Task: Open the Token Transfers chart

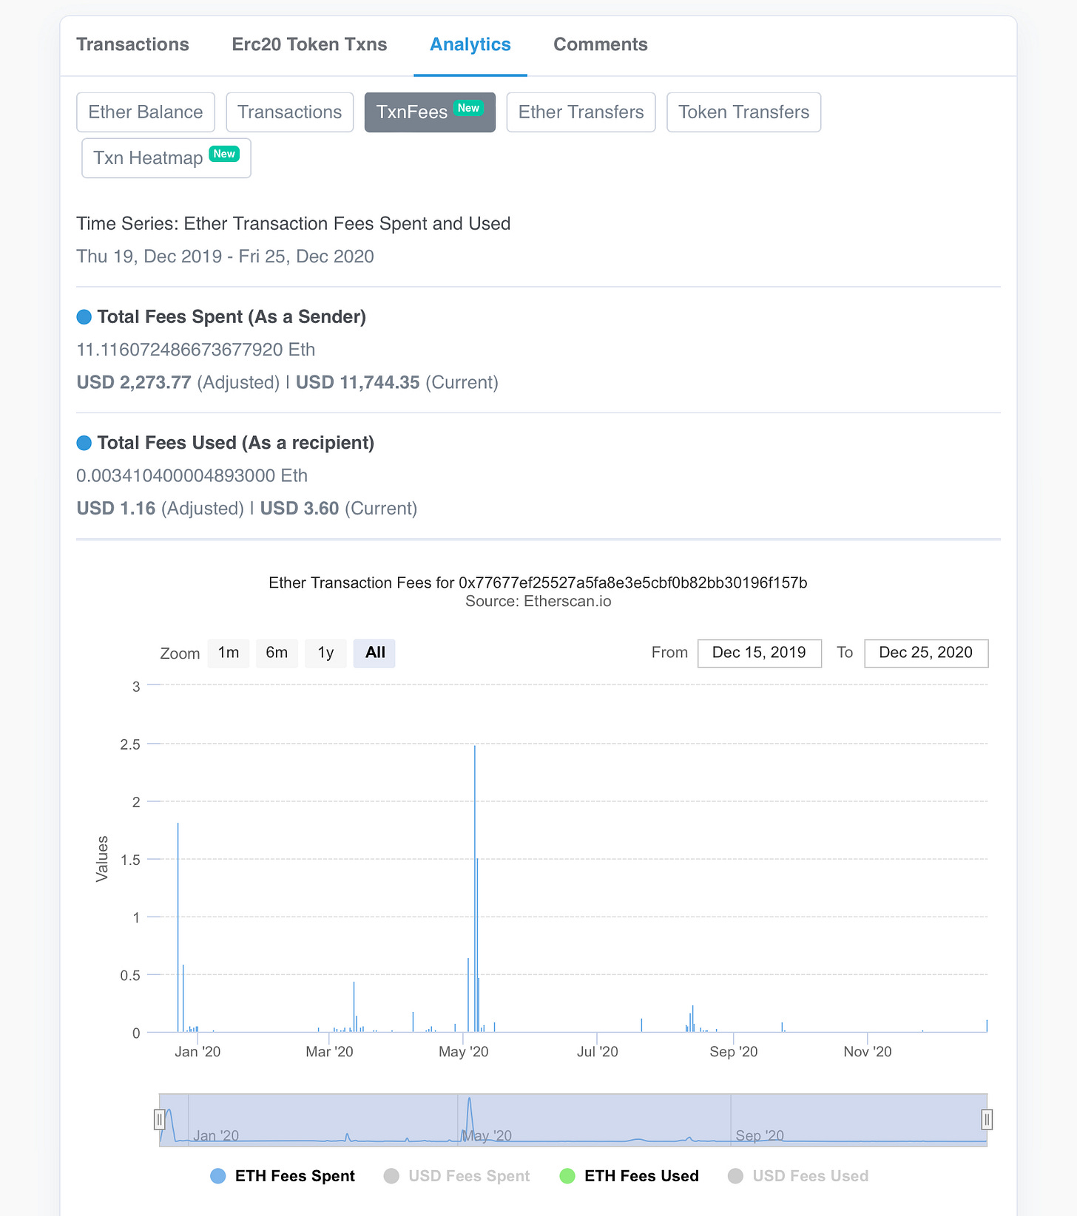Action: click(744, 112)
